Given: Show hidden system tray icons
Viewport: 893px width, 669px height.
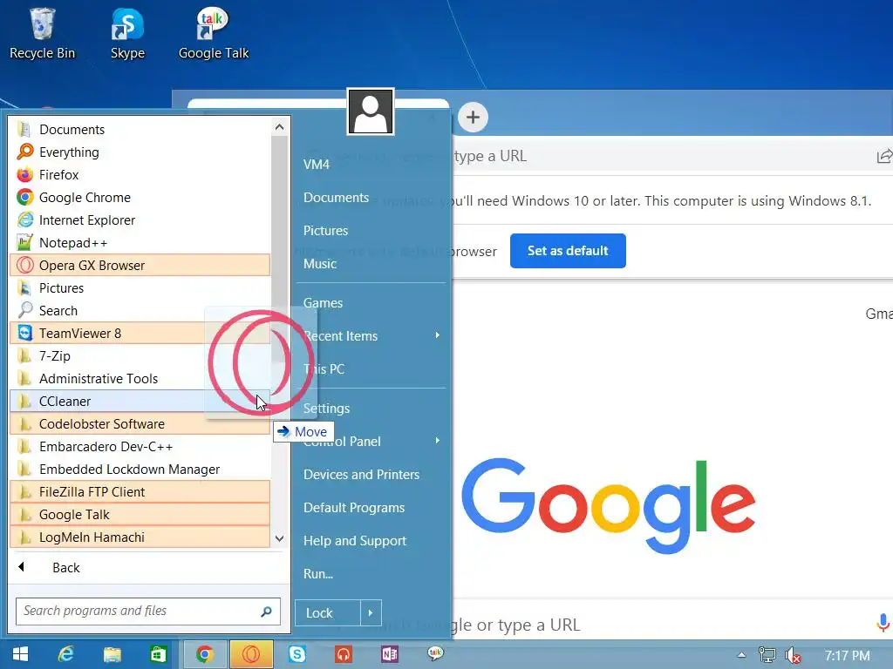Looking at the screenshot, I should click(x=741, y=655).
